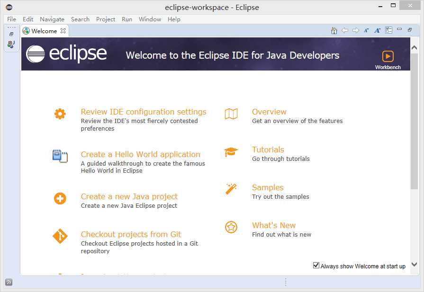Open the File menu
The width and height of the screenshot is (424, 292).
click(x=11, y=19)
